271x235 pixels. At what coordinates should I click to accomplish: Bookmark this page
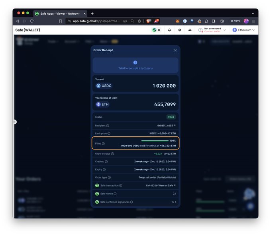pos(60,21)
